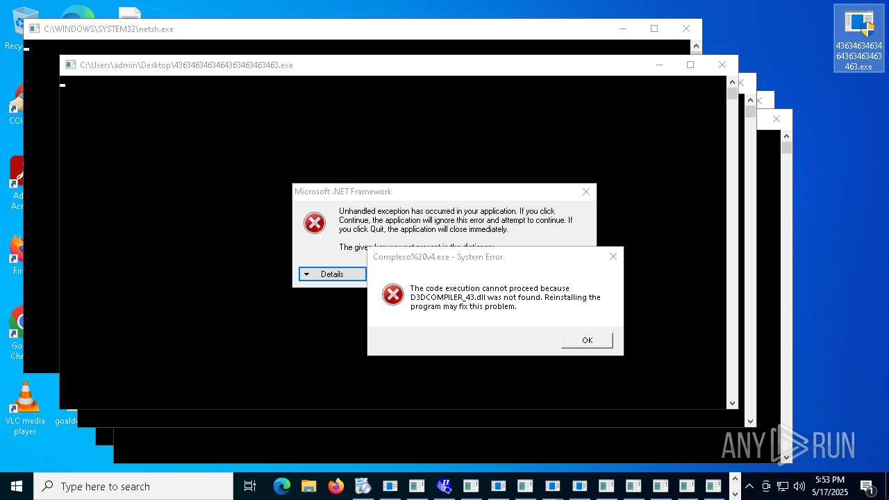Show hidden system tray icons
889x500 pixels.
click(x=749, y=486)
